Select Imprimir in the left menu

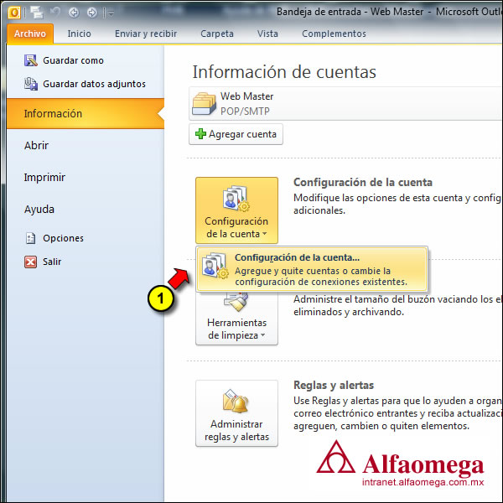tap(44, 177)
